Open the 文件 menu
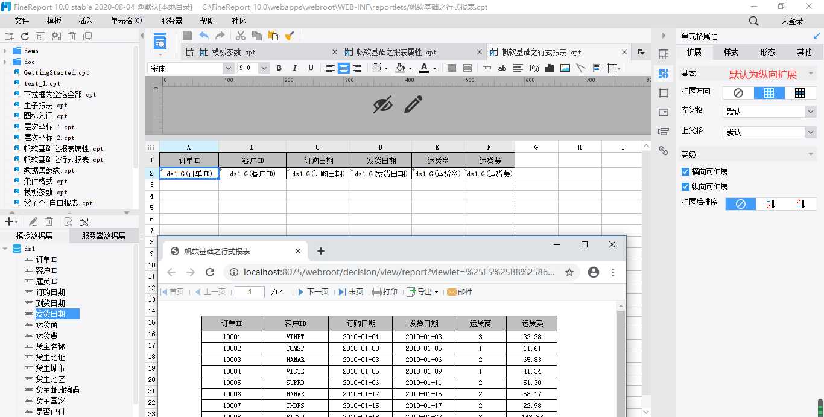824x417 pixels. [x=22, y=21]
